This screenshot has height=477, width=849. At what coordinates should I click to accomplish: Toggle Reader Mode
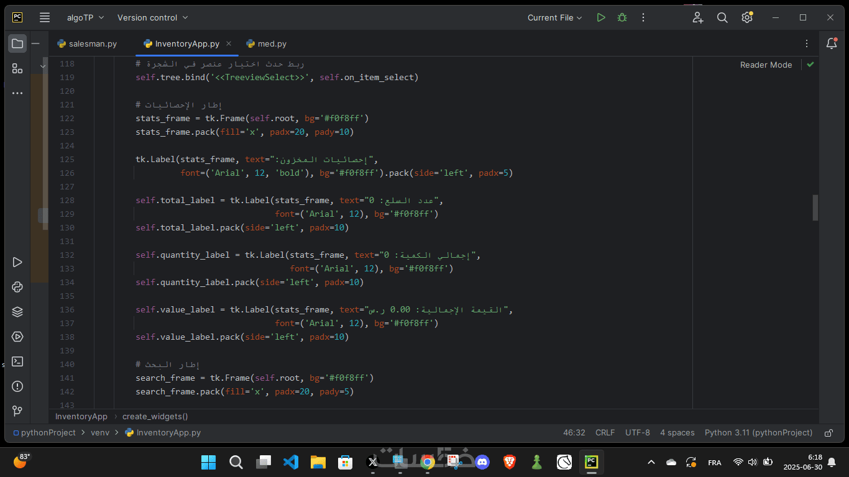click(x=766, y=65)
